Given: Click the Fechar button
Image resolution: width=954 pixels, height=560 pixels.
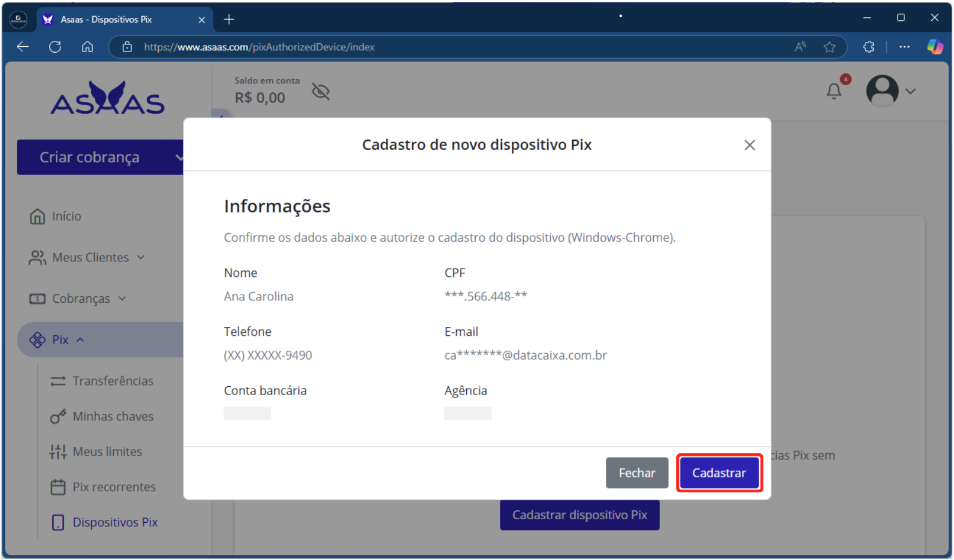Looking at the screenshot, I should coord(637,473).
